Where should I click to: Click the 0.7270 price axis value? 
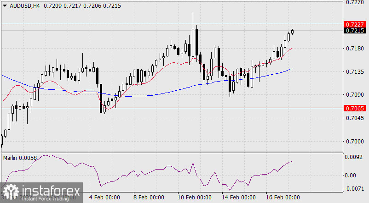[x=354, y=2]
